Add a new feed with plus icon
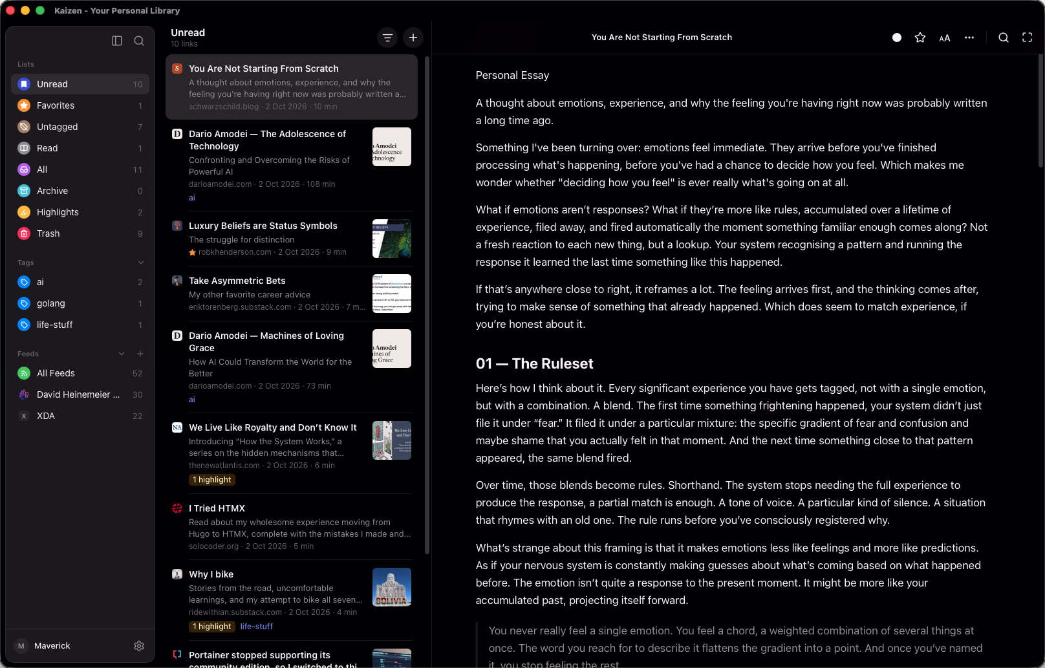This screenshot has width=1045, height=668. (140, 354)
